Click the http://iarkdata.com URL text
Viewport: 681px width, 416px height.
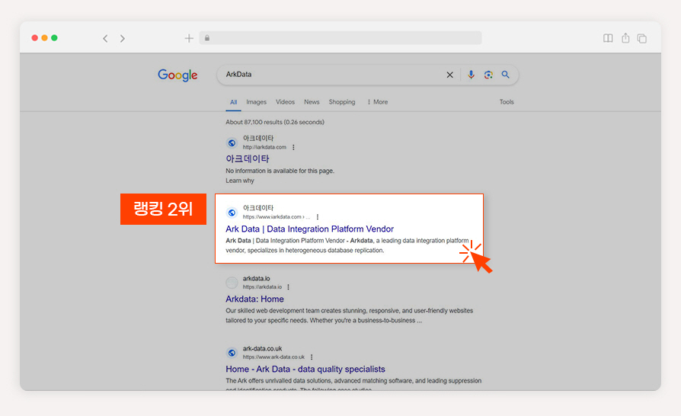coord(264,147)
